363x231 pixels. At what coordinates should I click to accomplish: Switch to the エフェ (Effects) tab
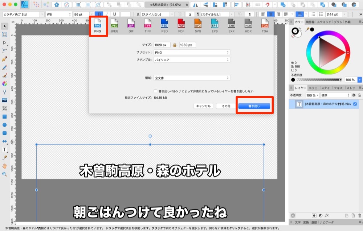click(x=313, y=88)
